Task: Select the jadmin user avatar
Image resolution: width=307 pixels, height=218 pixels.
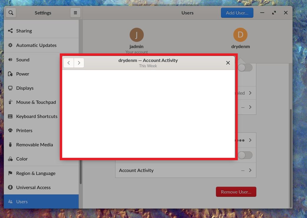Action: click(x=137, y=35)
